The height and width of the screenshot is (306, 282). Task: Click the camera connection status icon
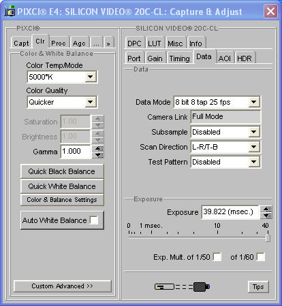pos(182,287)
